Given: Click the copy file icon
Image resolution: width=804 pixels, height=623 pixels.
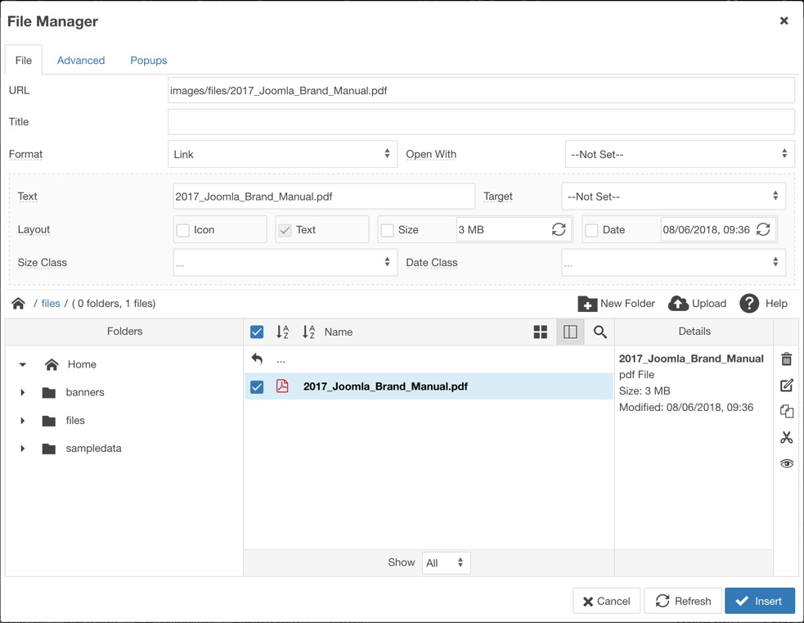Looking at the screenshot, I should (x=786, y=412).
